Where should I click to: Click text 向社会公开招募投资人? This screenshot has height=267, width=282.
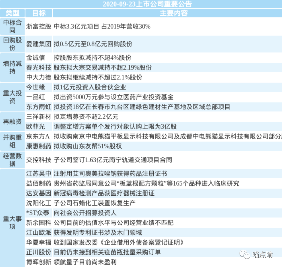(x=85, y=213)
